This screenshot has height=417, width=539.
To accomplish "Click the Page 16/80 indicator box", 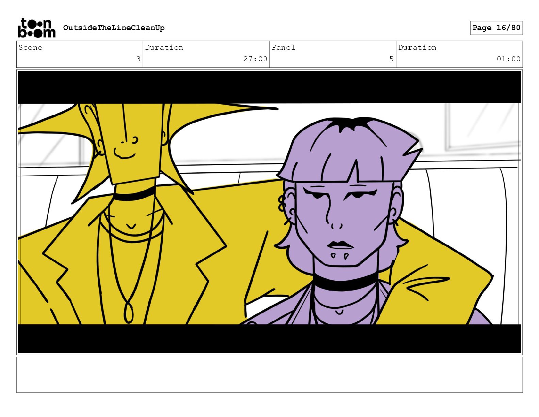I will (496, 28).
